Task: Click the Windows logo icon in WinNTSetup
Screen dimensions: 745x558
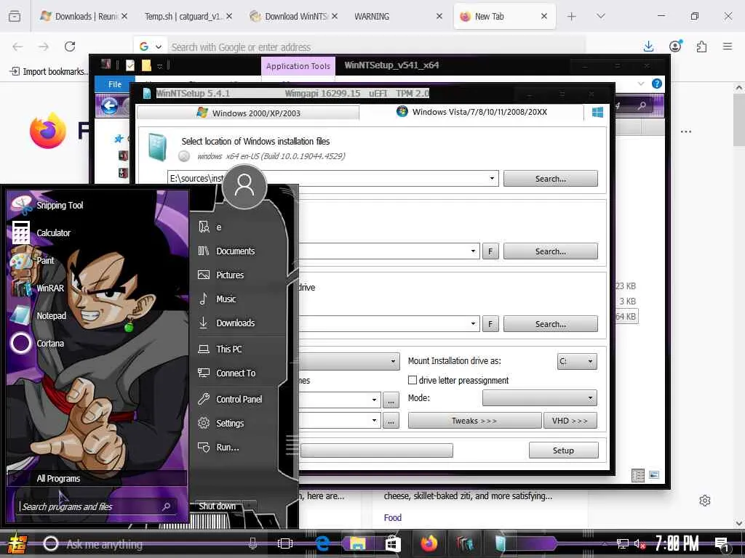Action: coord(598,112)
